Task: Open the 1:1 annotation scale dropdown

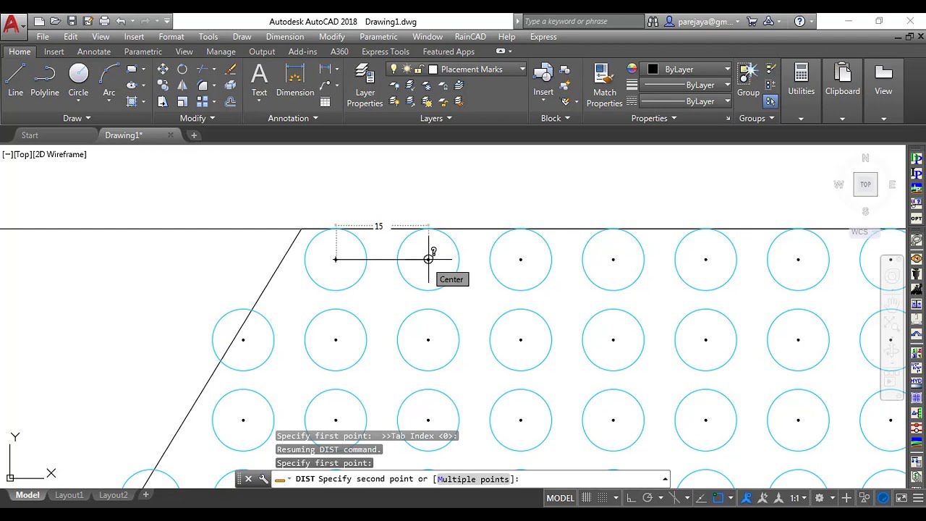Action: 798,498
